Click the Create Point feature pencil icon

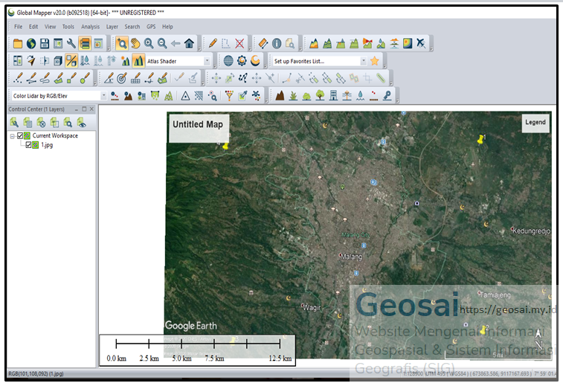tap(18, 78)
